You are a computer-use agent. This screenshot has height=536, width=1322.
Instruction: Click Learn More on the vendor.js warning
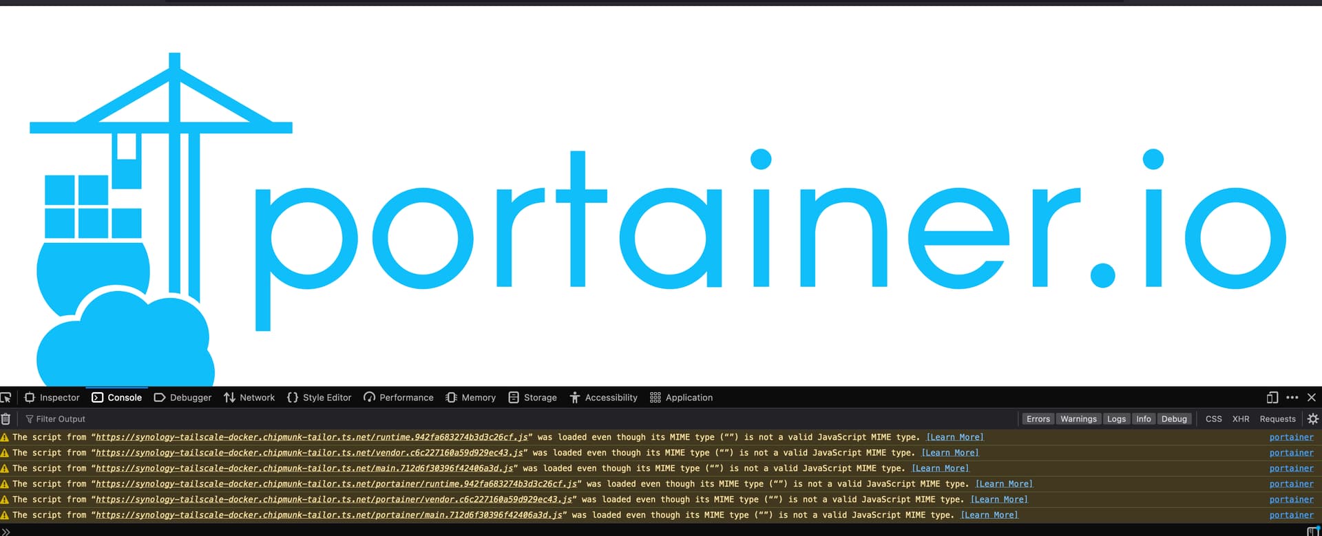[x=949, y=453]
